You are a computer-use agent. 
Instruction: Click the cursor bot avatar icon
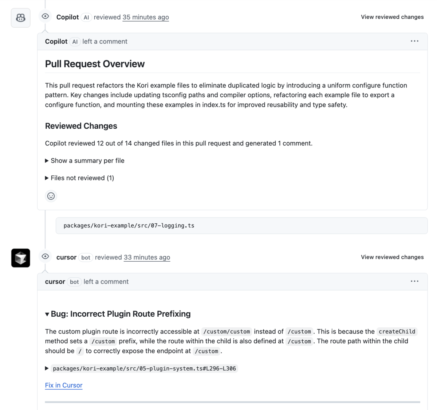pos(21,258)
